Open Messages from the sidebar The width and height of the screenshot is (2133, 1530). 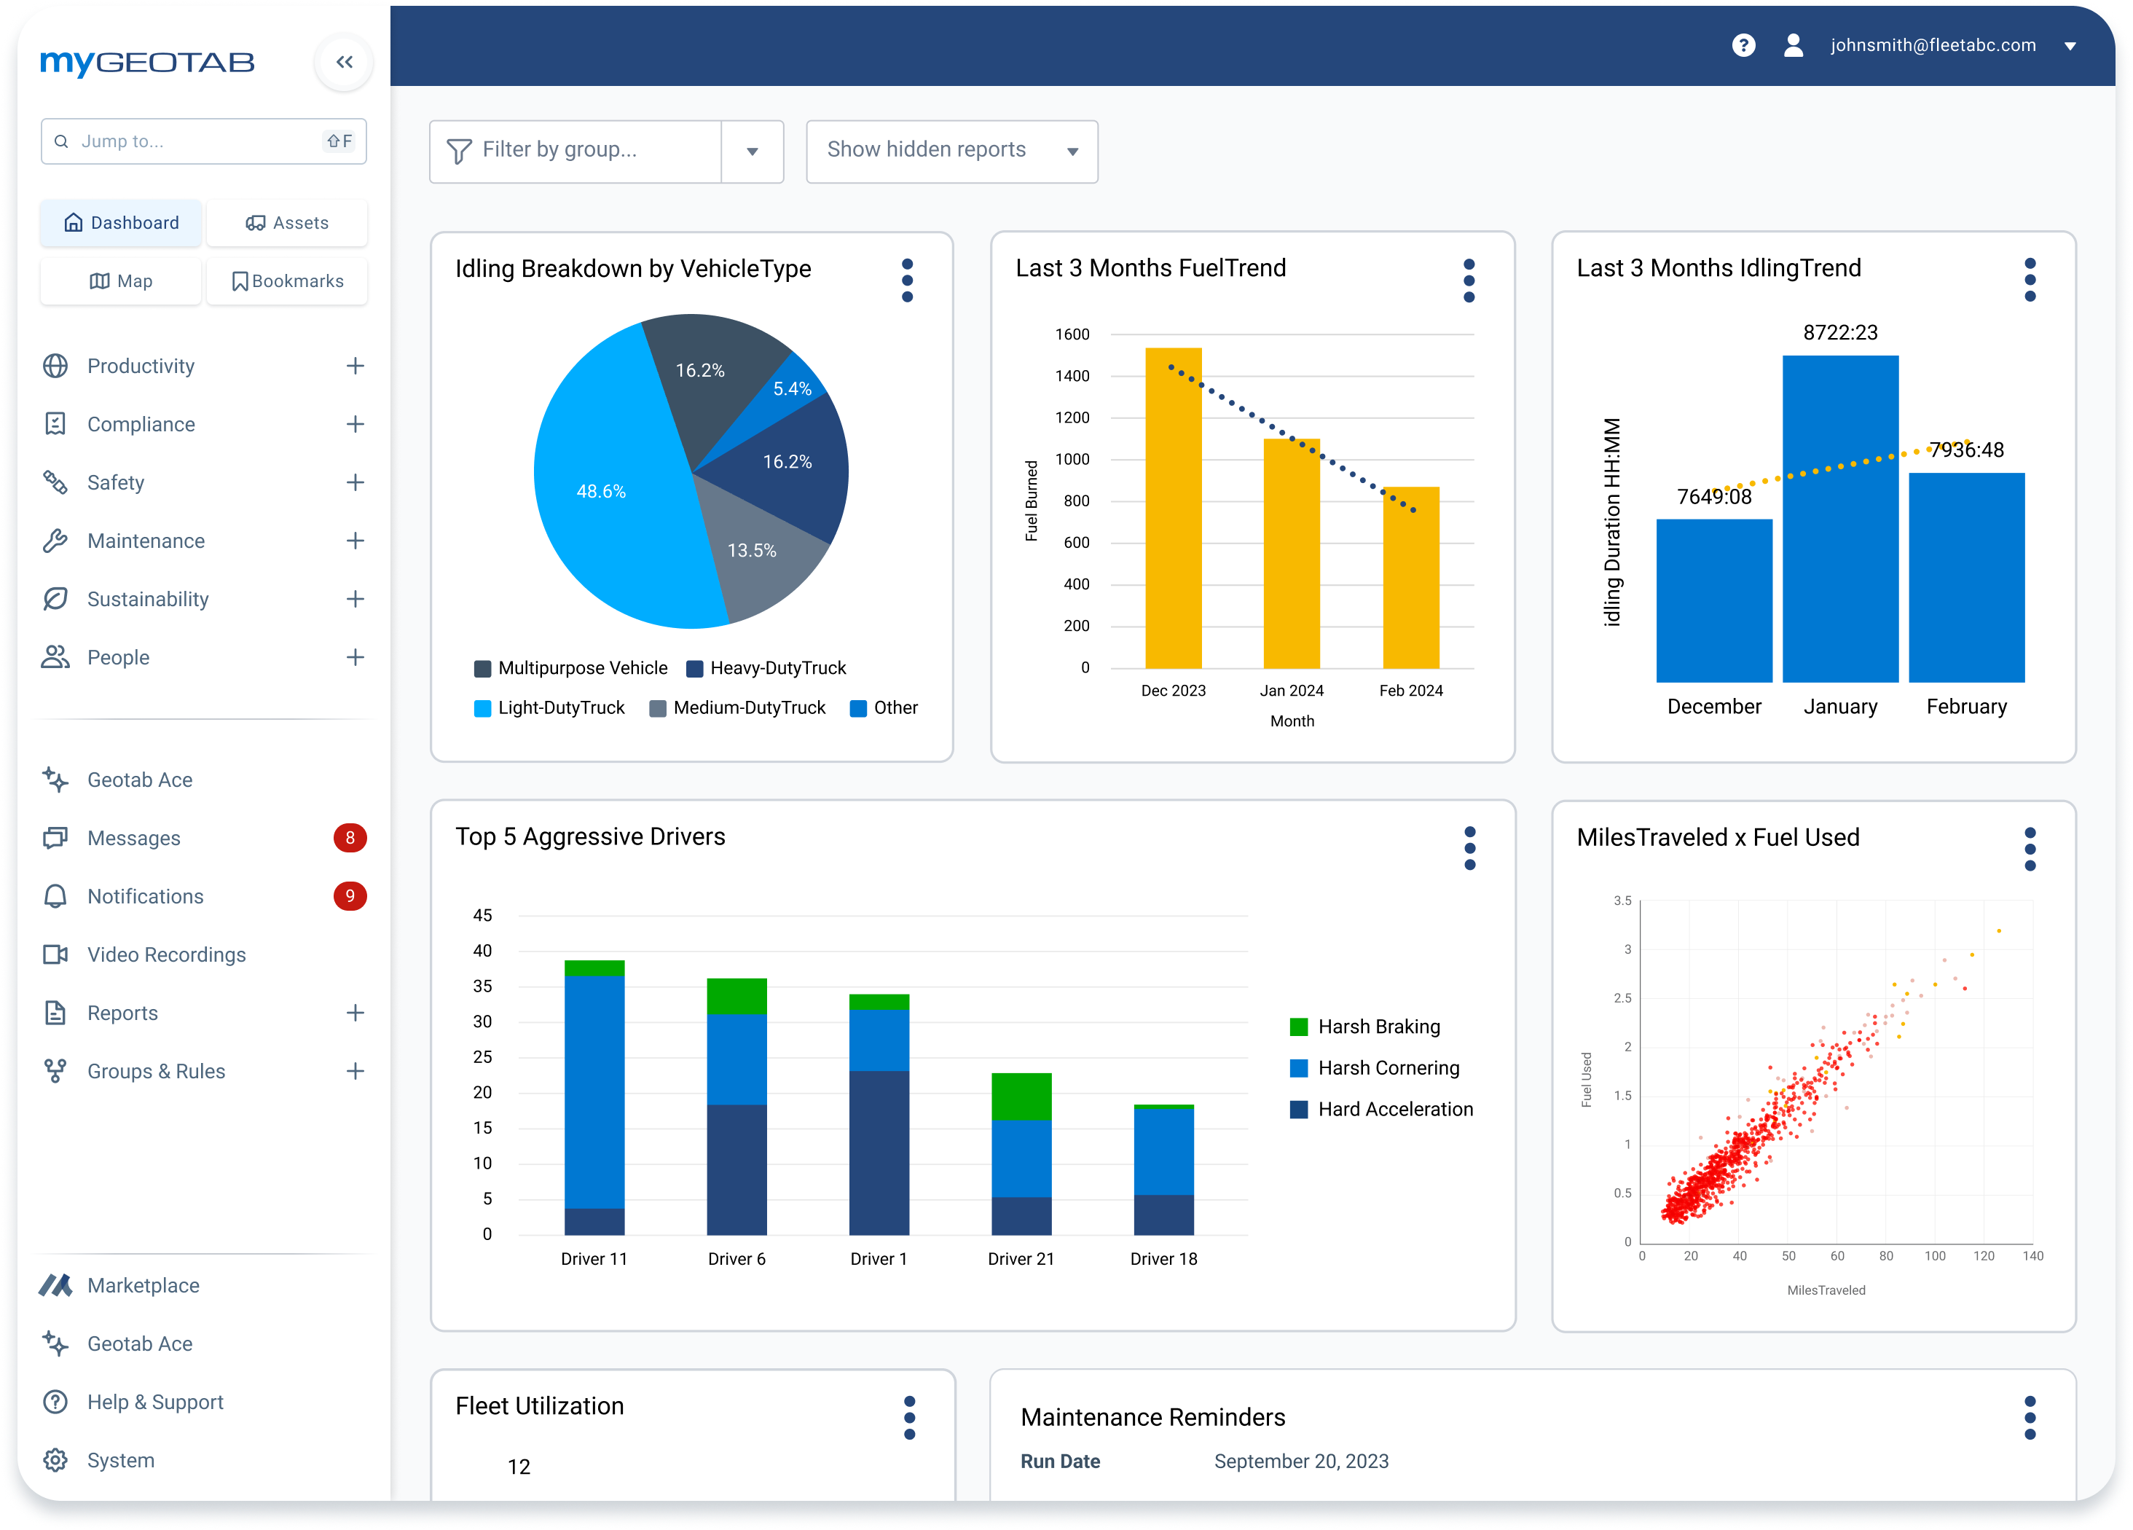pos(133,837)
